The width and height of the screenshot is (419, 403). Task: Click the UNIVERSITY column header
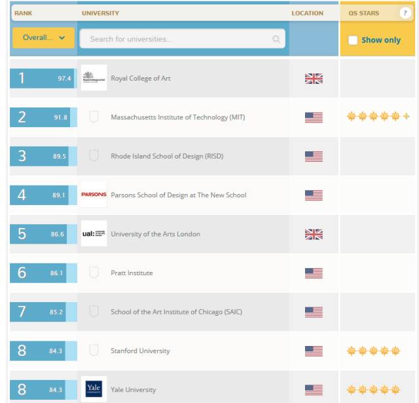click(100, 13)
